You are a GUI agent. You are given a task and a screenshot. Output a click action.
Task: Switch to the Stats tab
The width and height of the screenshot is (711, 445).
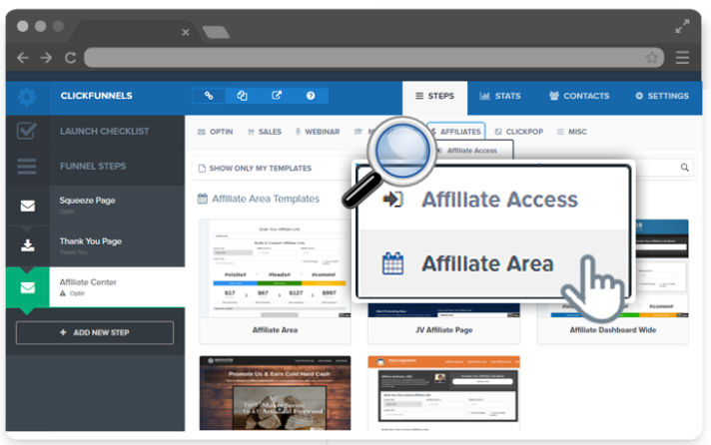pos(500,96)
